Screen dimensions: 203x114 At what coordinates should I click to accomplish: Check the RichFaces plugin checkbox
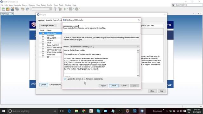point(43,36)
